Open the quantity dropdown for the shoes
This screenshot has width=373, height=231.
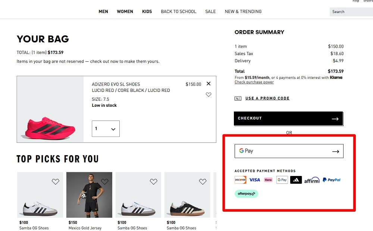click(106, 128)
